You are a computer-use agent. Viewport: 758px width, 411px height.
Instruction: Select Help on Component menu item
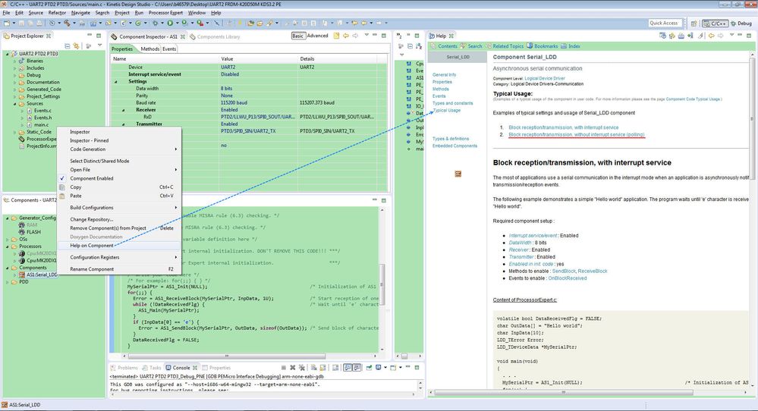click(119, 246)
